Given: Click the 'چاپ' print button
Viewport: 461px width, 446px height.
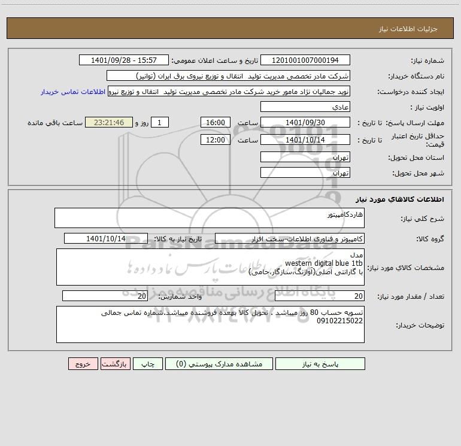Looking at the screenshot, I should pyautogui.click(x=148, y=363).
